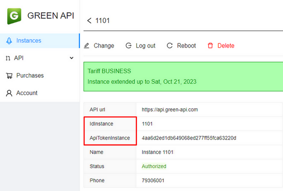Open the Purchases menu item
The image size is (283, 191).
point(30,76)
